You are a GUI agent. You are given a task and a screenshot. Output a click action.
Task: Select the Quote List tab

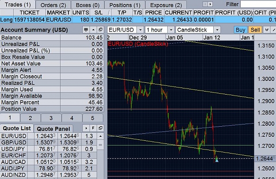click(x=17, y=128)
